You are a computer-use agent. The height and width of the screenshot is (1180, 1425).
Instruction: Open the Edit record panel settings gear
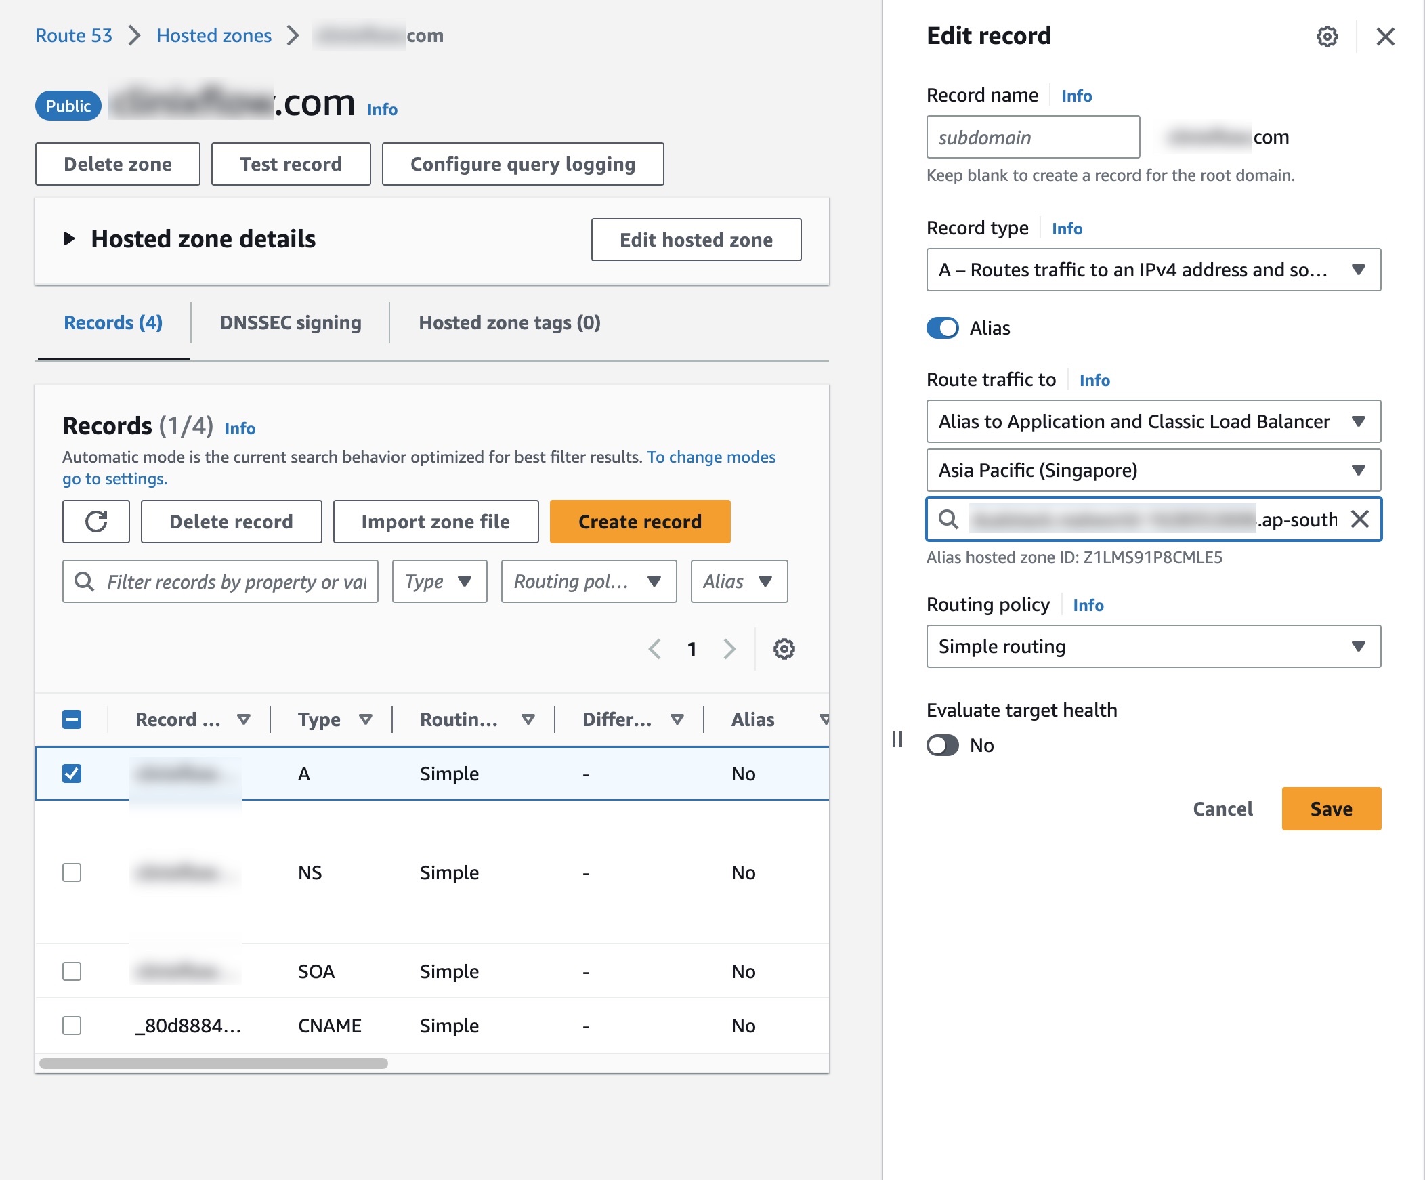click(x=1327, y=36)
